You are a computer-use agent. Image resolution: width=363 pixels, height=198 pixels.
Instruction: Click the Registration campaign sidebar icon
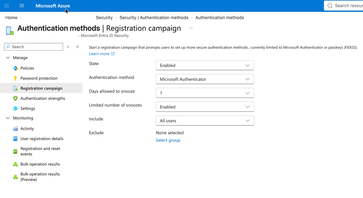[16, 88]
